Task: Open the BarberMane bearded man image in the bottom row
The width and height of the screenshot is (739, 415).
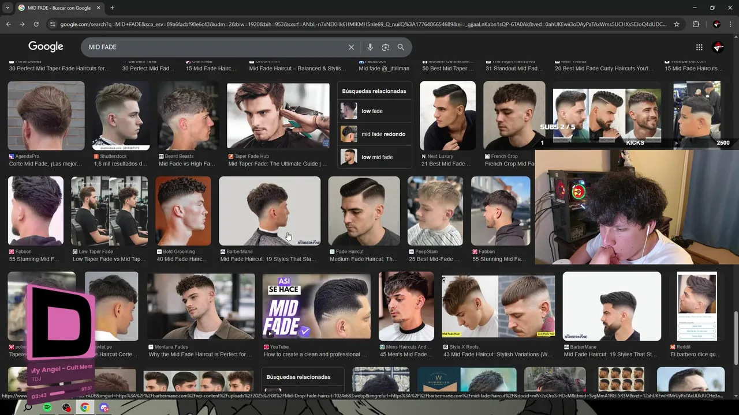Action: (612, 307)
